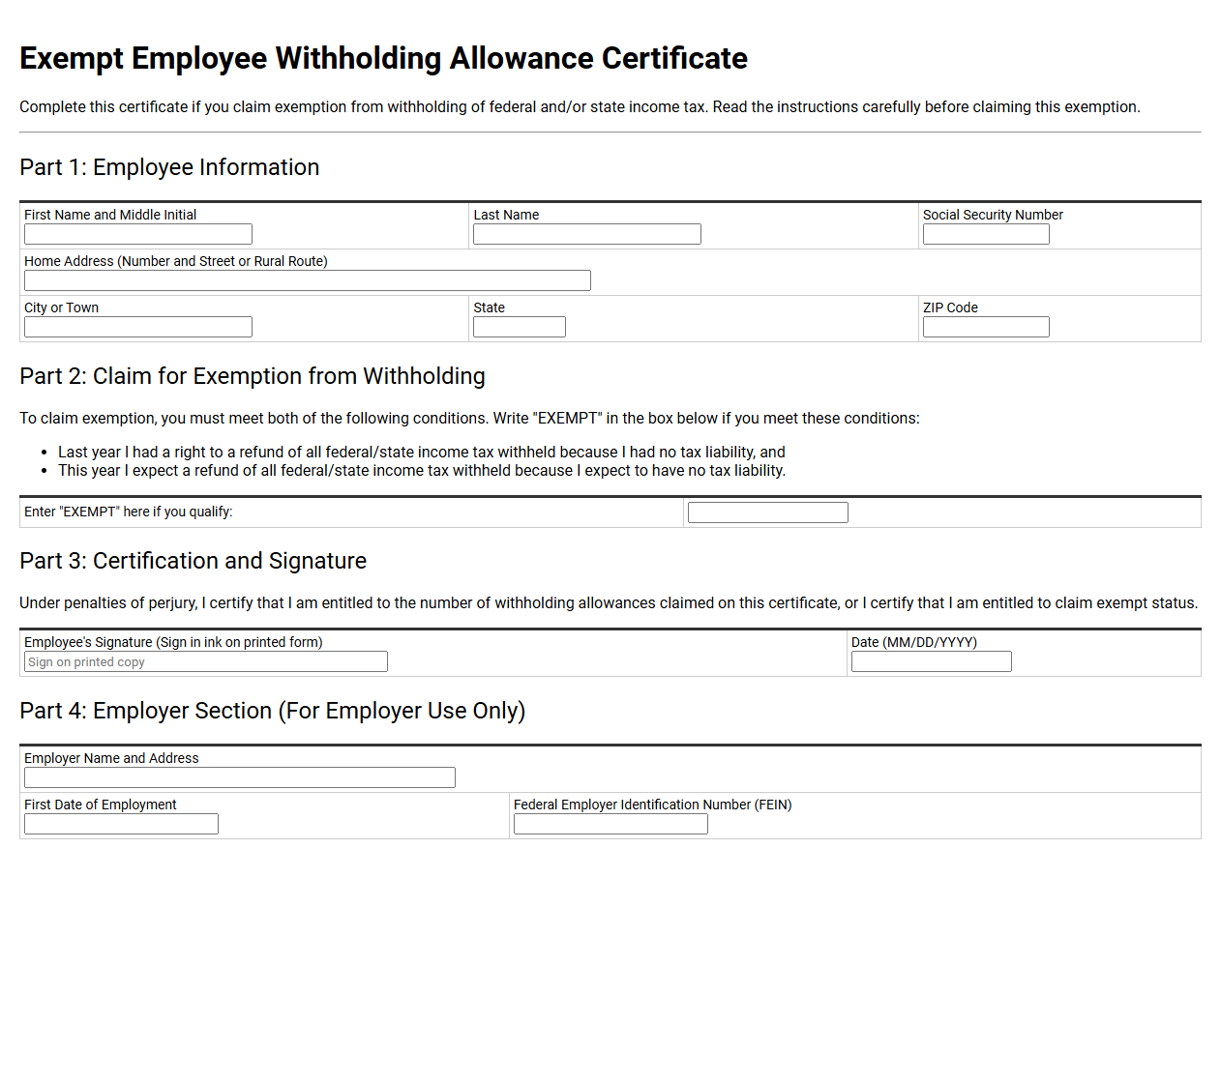Click the First Date of Employment field
Screen dimensions: 1221x1083
(121, 824)
